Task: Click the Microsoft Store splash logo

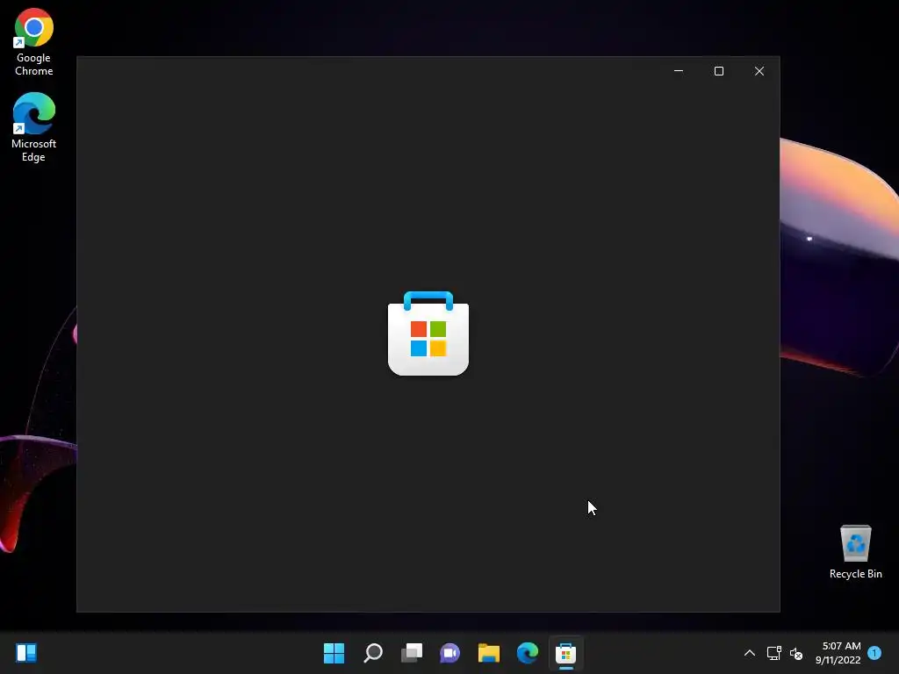Action: click(428, 333)
